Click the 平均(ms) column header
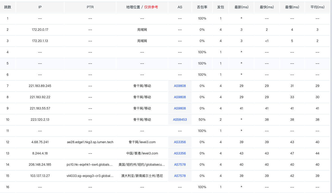This screenshot has width=332, height=193. pos(318,7)
